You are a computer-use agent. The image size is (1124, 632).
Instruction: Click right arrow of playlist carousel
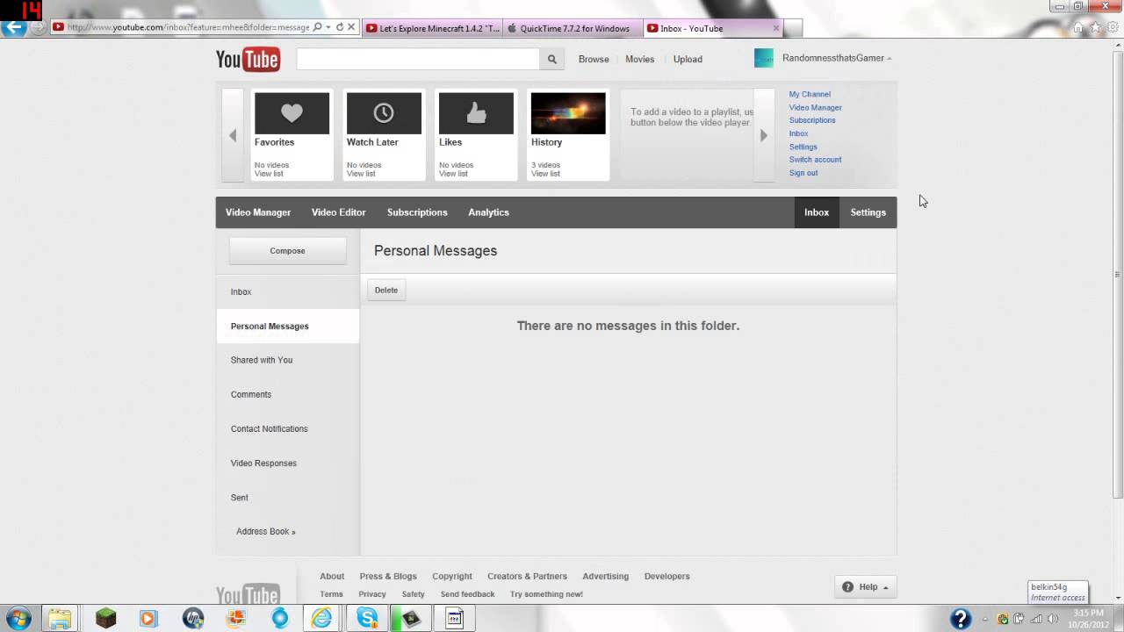click(x=764, y=135)
